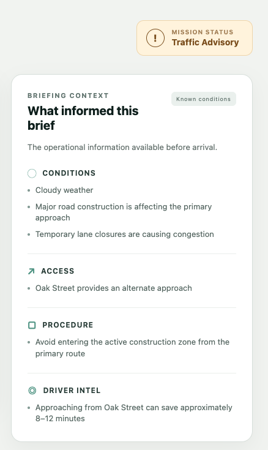Click the diagonal arrow icon beside Access
This screenshot has width=268, height=450.
pos(31,271)
